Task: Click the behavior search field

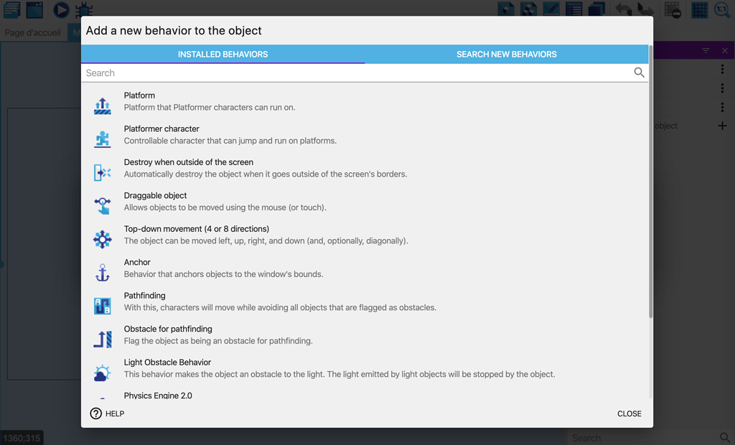Action: (x=287, y=72)
